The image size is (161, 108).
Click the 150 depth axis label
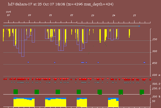coord(155,39)
